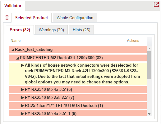Viewport: 161px width, 124px height.
Task: Select RC25 43cm/17" TFT 1U row
Action: tap(78, 106)
